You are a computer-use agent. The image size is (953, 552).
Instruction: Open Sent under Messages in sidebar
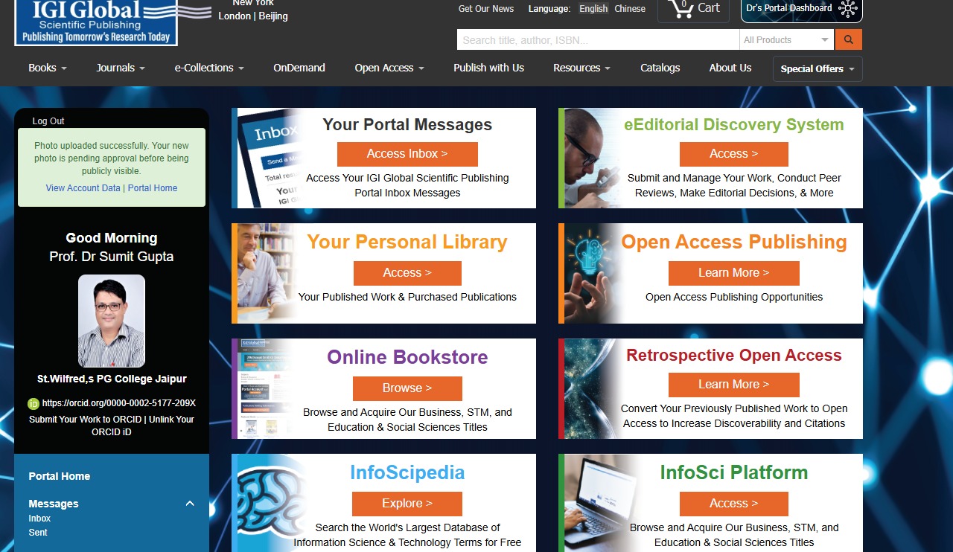coord(37,533)
